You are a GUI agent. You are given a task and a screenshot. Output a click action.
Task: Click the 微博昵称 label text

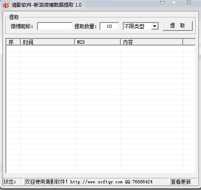(x=22, y=26)
